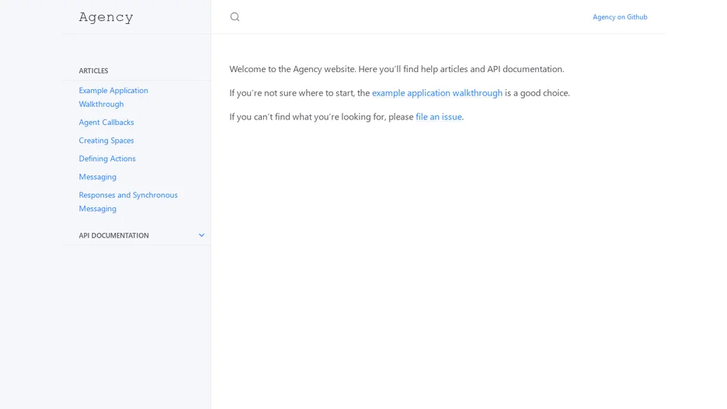Image resolution: width=727 pixels, height=409 pixels.
Task: Click the file an issue link
Action: pos(439,116)
